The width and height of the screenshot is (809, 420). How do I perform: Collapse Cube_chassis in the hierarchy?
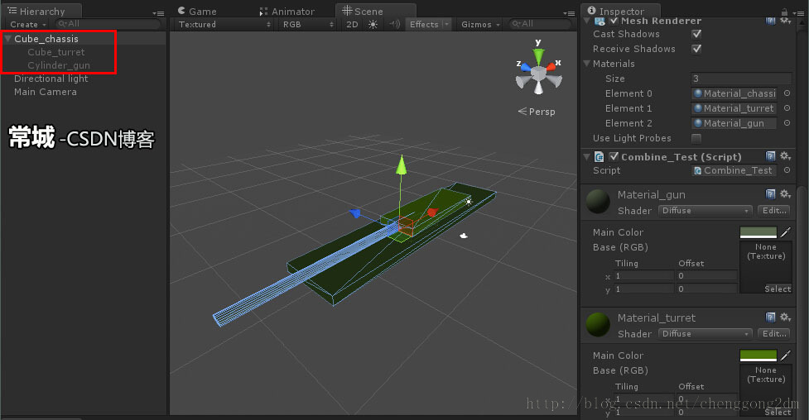(7, 39)
